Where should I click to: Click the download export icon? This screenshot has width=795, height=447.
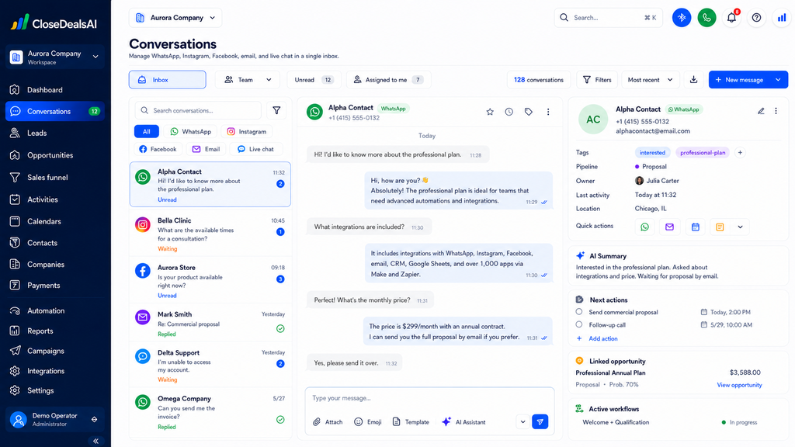point(693,80)
